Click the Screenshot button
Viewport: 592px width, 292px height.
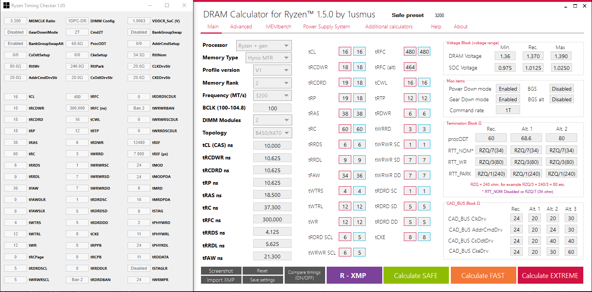221,271
